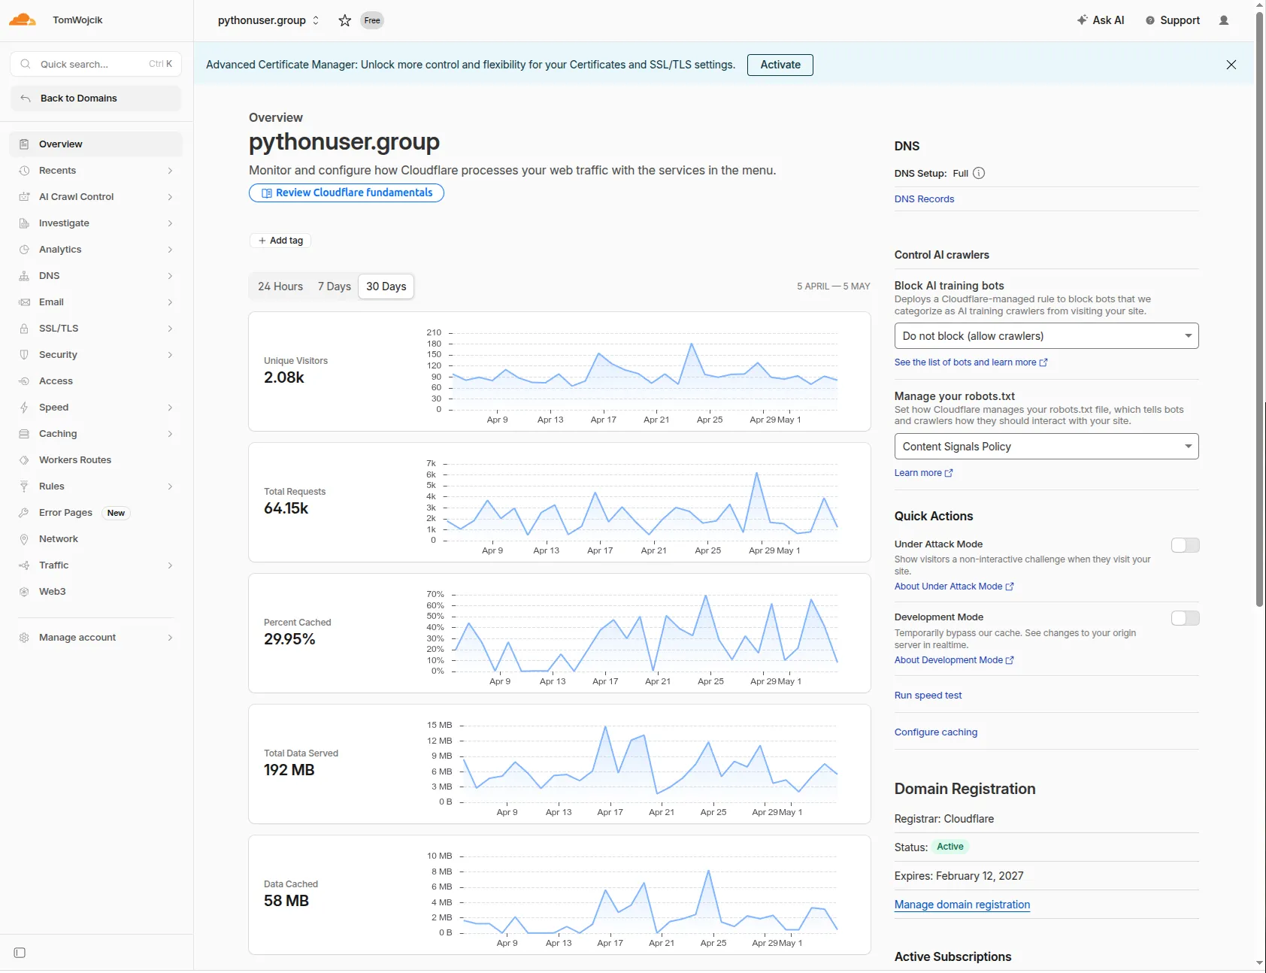1266x973 pixels.
Task: Open the Support menu
Action: click(1173, 20)
